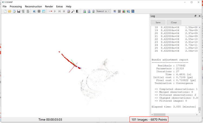
Task: Click the Clear button in Log panel
Action: pos(174,22)
